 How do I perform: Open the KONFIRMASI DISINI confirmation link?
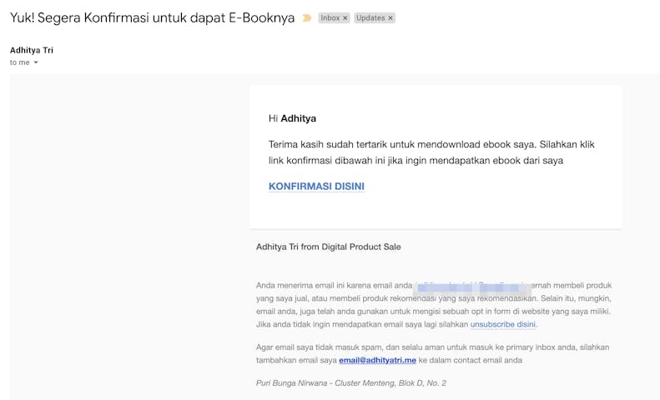click(316, 186)
